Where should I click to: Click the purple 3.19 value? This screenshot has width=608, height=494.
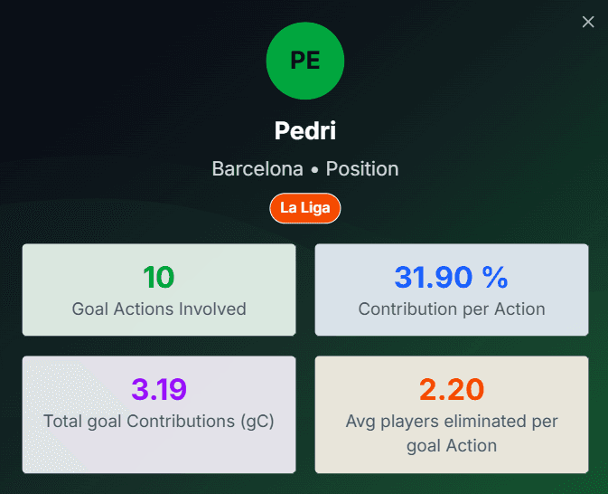tap(159, 389)
